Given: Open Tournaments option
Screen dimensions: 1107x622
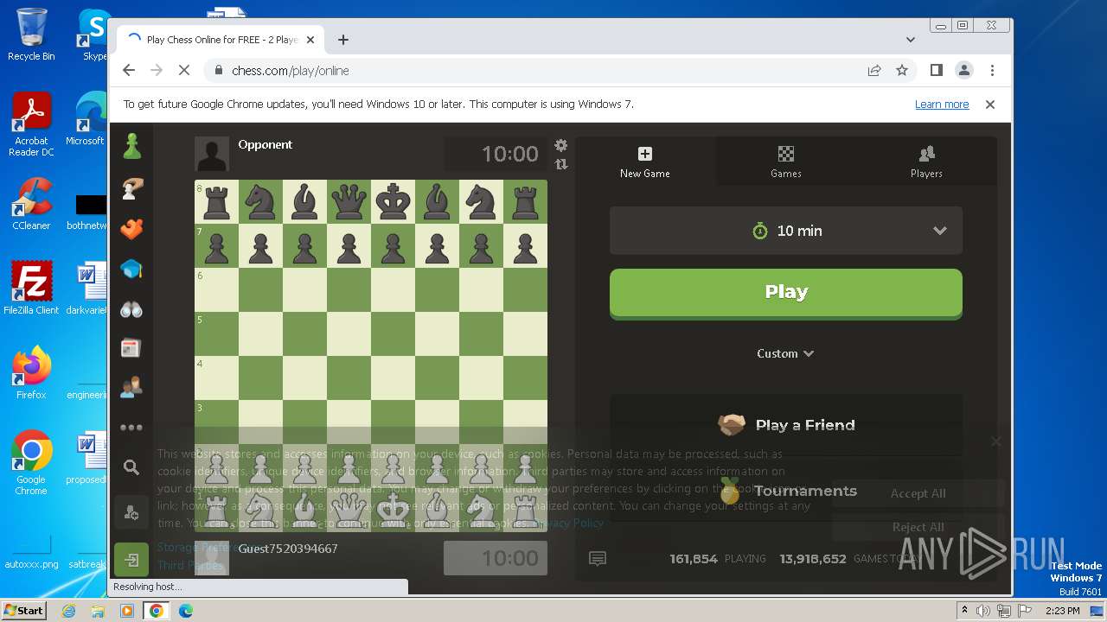Looking at the screenshot, I should pos(786,491).
